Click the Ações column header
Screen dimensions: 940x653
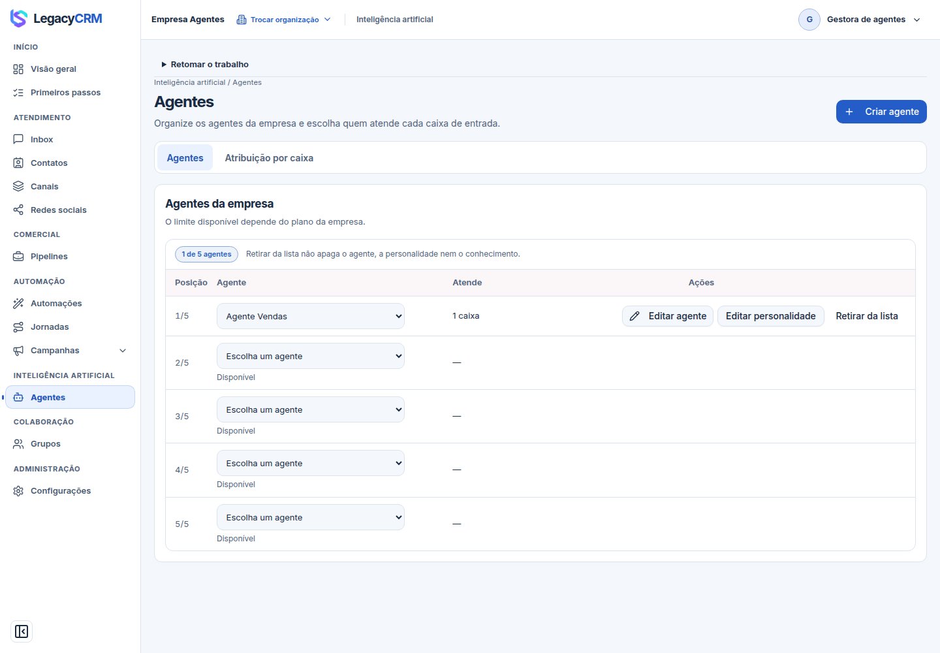(701, 283)
